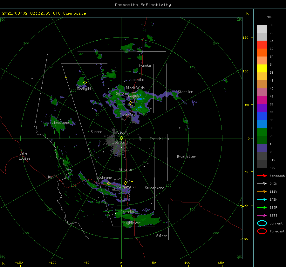
Task: Click the yellow diamond marker below RedDeer
Action: point(131,103)
